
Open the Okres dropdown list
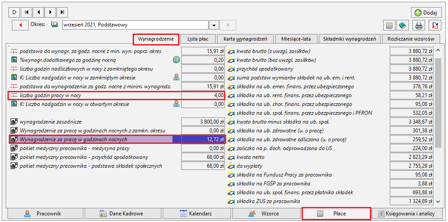coord(214,25)
